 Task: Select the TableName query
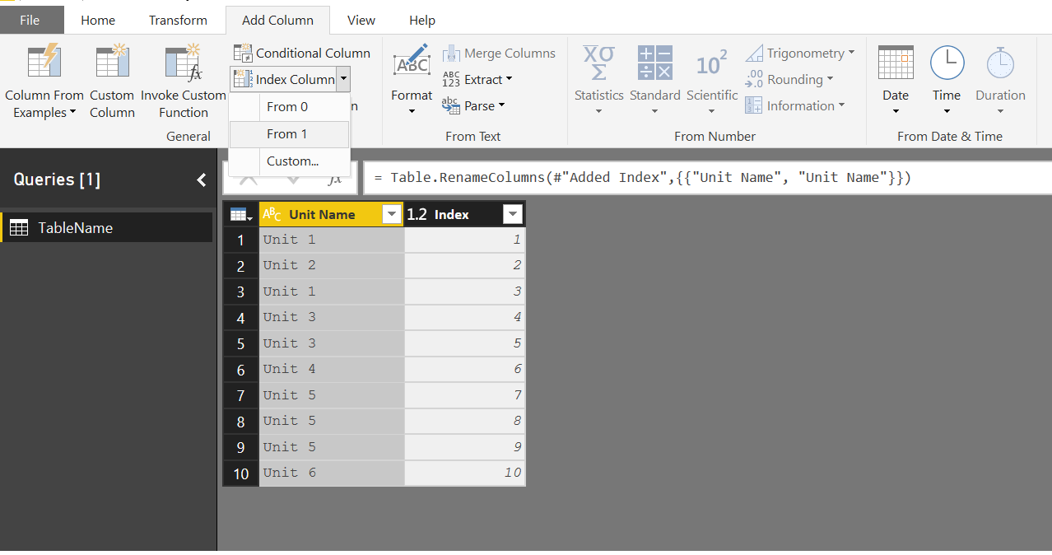107,228
